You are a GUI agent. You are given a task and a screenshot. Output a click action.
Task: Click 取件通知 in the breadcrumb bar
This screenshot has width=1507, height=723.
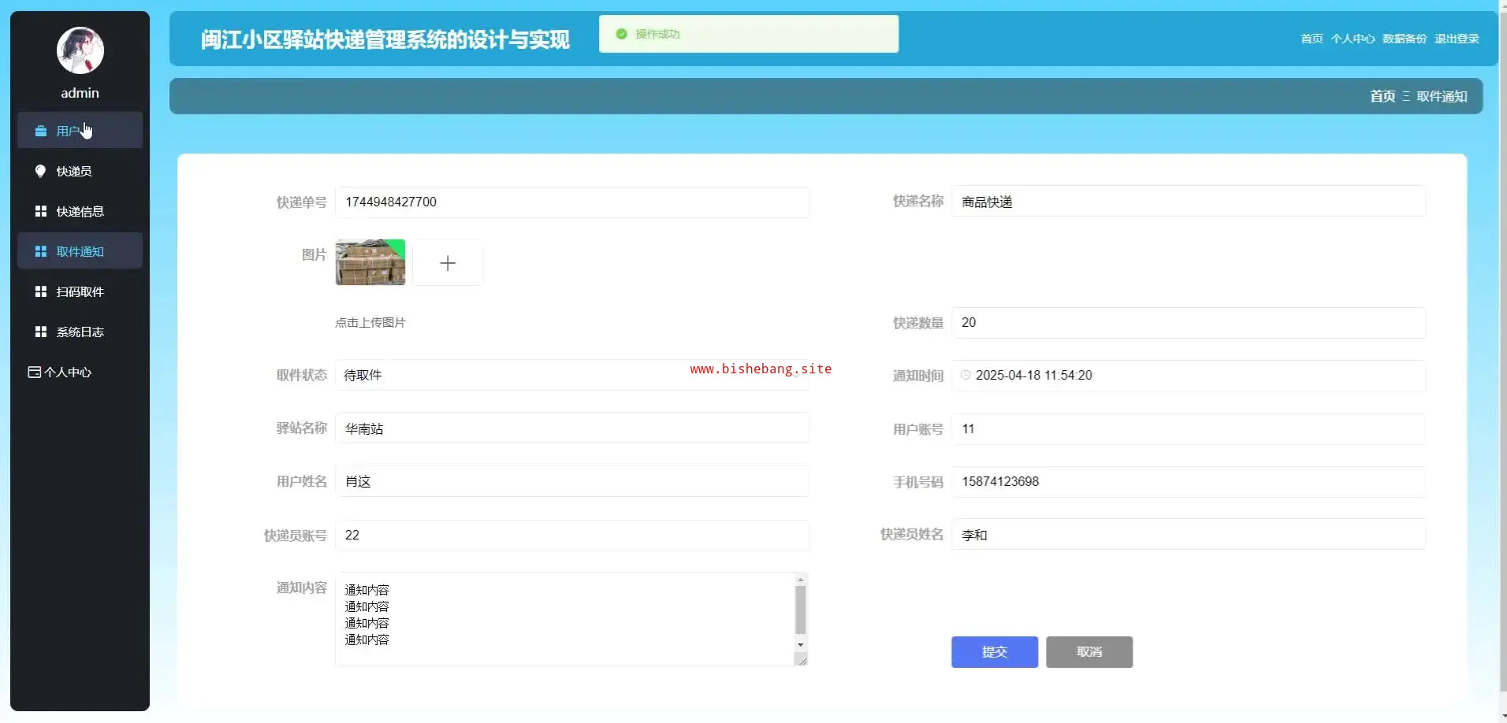pos(1442,96)
